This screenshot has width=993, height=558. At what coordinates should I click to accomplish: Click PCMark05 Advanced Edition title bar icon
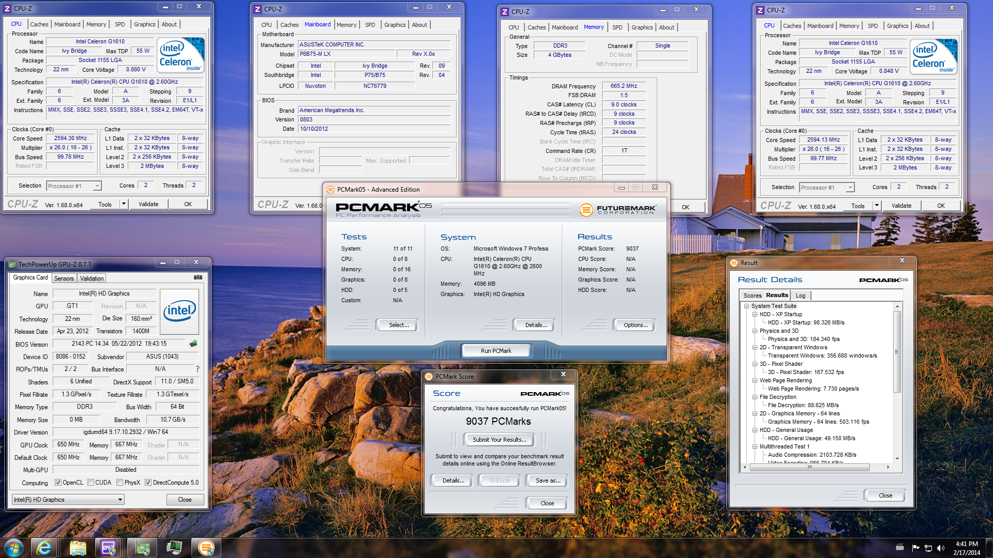[x=330, y=190]
